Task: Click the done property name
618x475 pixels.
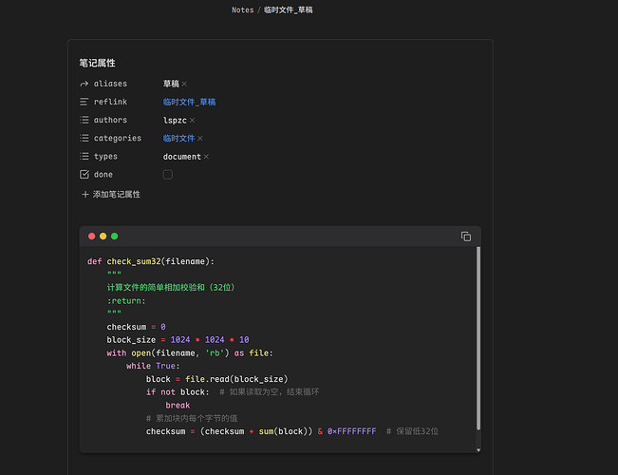Action: pyautogui.click(x=103, y=175)
